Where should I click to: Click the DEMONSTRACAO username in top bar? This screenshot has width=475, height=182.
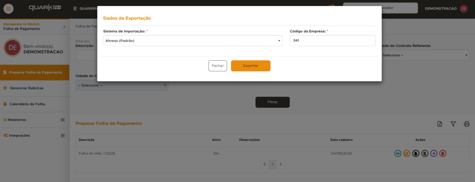click(x=441, y=8)
